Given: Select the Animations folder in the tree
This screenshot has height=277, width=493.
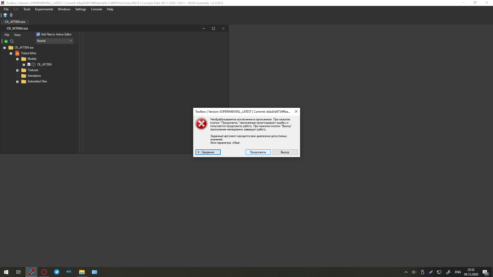Looking at the screenshot, I should (34, 76).
